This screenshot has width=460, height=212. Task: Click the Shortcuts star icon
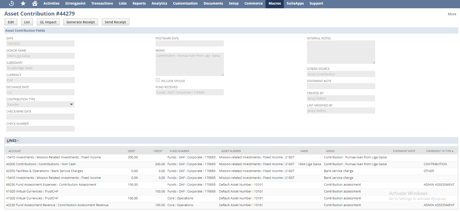[23, 3]
